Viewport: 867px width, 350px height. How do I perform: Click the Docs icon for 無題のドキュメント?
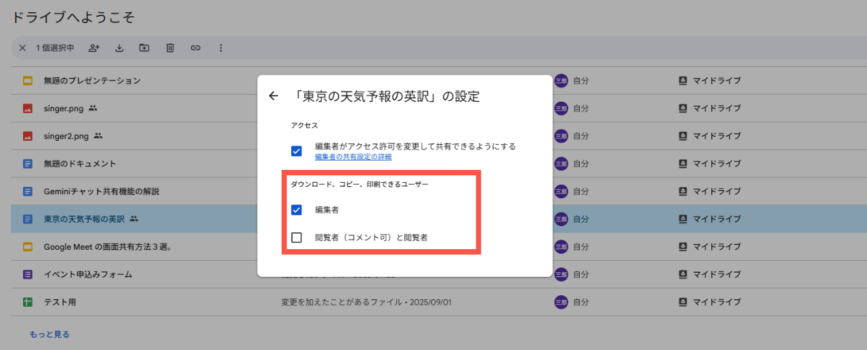point(28,164)
